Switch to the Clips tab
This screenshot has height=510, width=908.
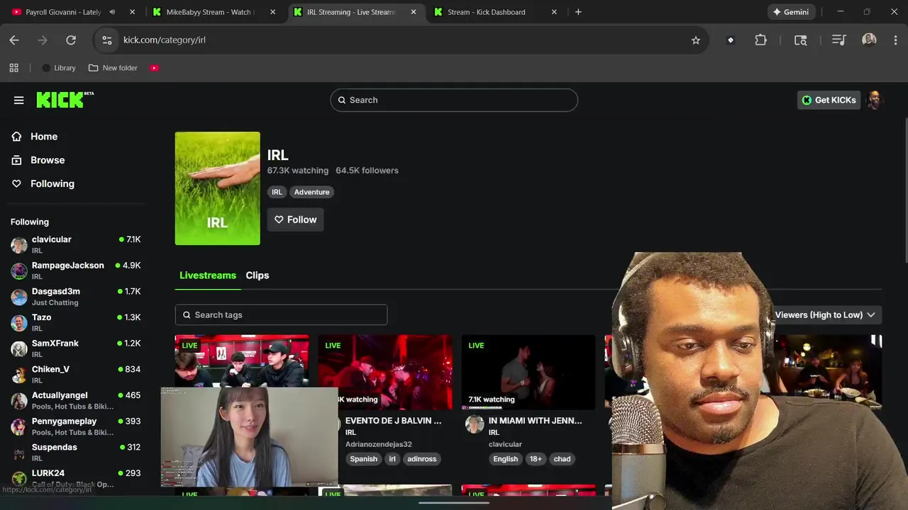(x=258, y=276)
